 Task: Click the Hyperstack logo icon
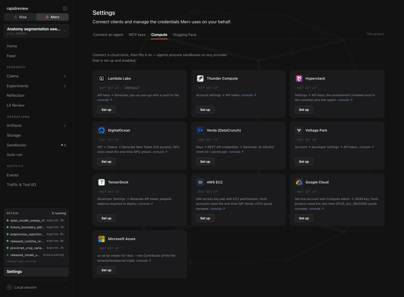click(x=299, y=78)
